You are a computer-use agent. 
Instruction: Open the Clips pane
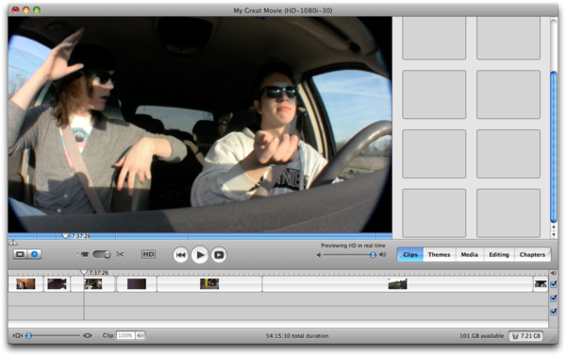tap(410, 254)
